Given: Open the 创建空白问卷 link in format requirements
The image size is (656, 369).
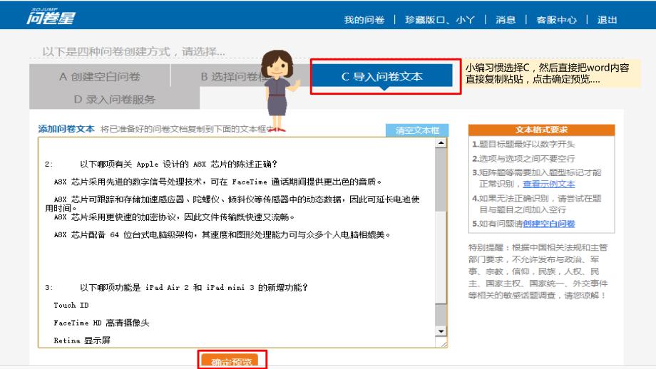Looking at the screenshot, I should [x=549, y=224].
